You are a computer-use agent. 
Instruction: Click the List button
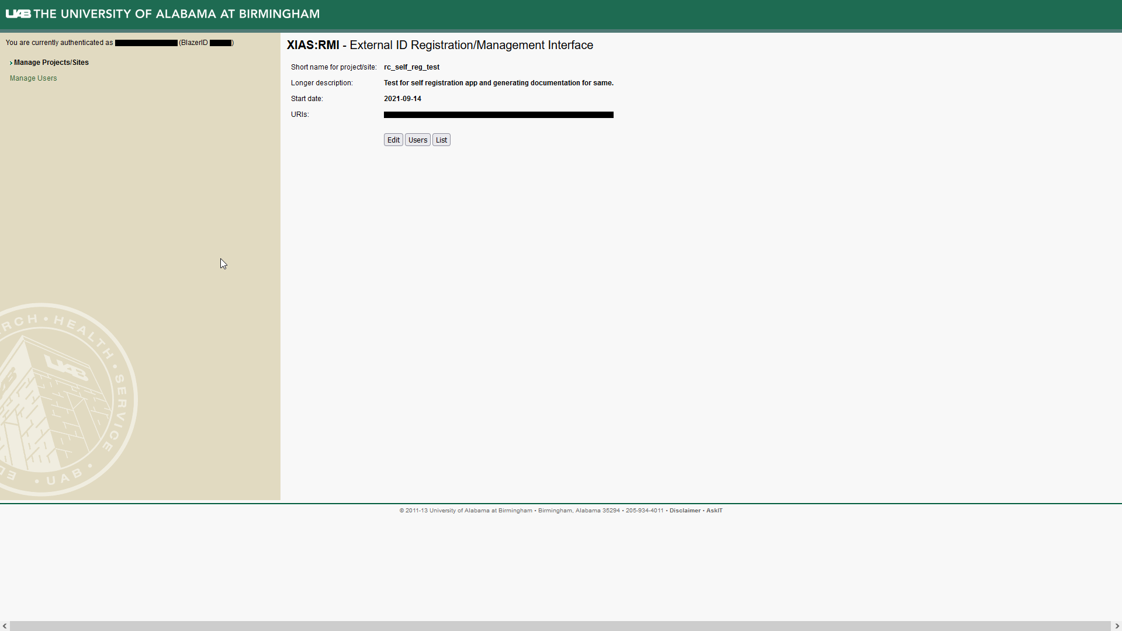click(x=441, y=140)
